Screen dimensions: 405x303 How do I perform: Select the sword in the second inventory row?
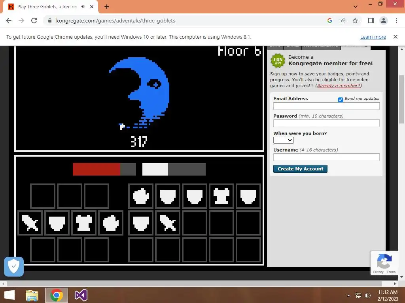168,223
